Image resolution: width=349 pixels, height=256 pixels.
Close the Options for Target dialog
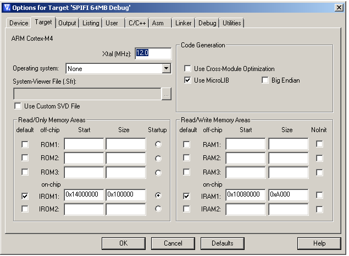tap(339, 8)
